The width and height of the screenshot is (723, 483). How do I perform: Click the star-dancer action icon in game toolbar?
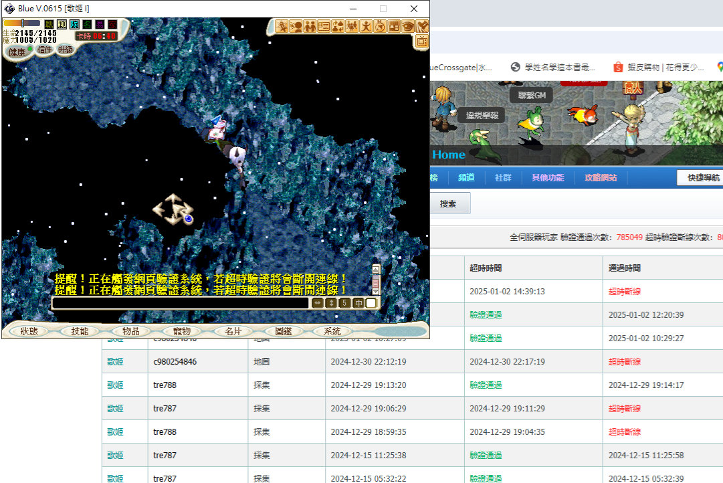[x=282, y=27]
